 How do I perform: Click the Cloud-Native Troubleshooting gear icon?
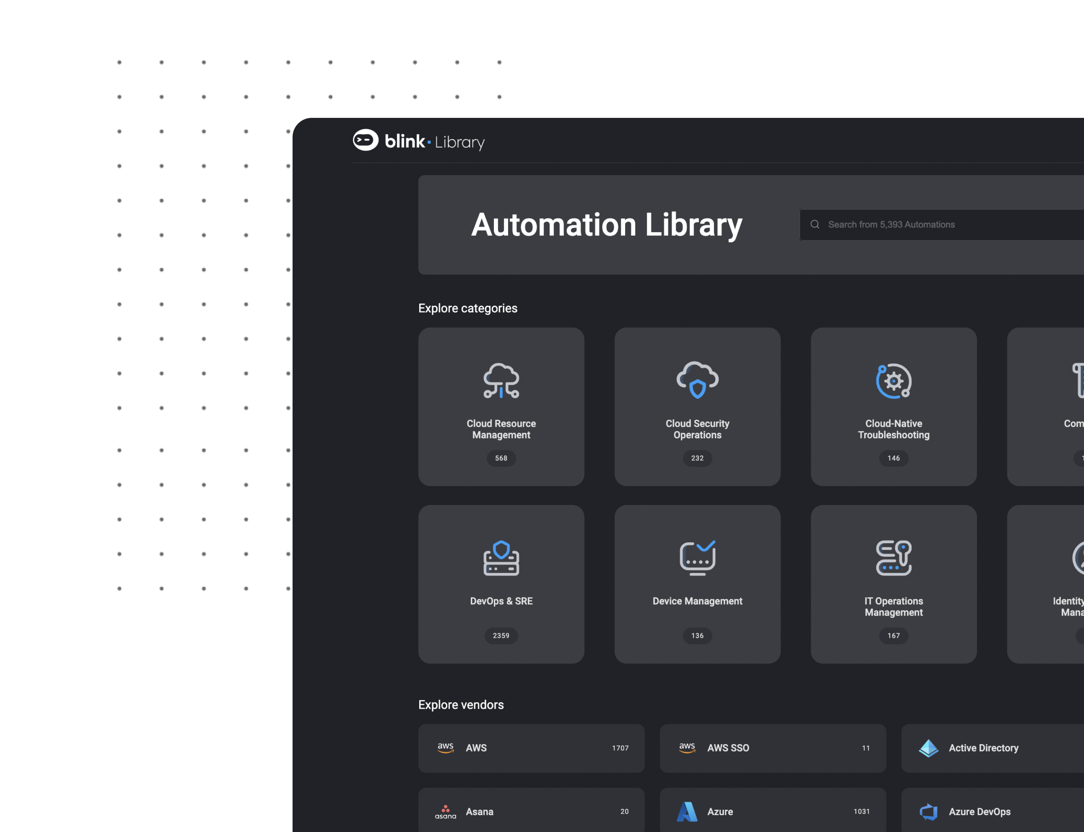click(893, 381)
